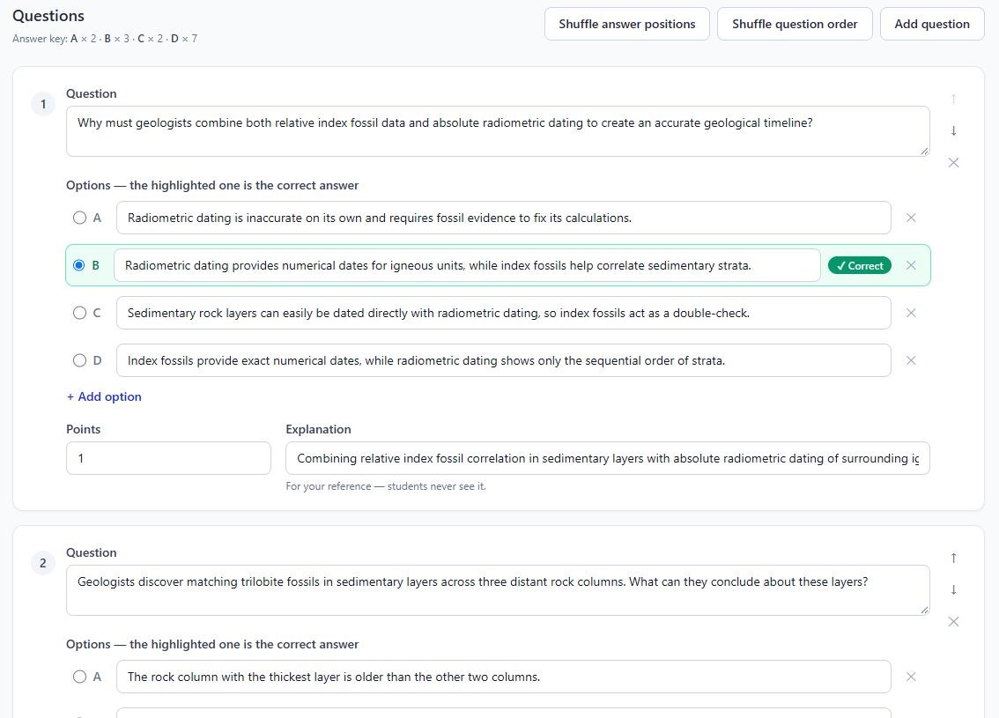Click Shuffle question order button
The width and height of the screenshot is (999, 718).
795,24
